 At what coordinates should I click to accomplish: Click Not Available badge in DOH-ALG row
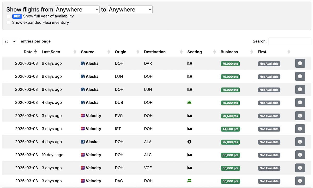(269, 155)
